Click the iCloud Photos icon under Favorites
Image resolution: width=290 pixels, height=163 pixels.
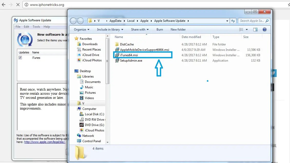(x=79, y=60)
